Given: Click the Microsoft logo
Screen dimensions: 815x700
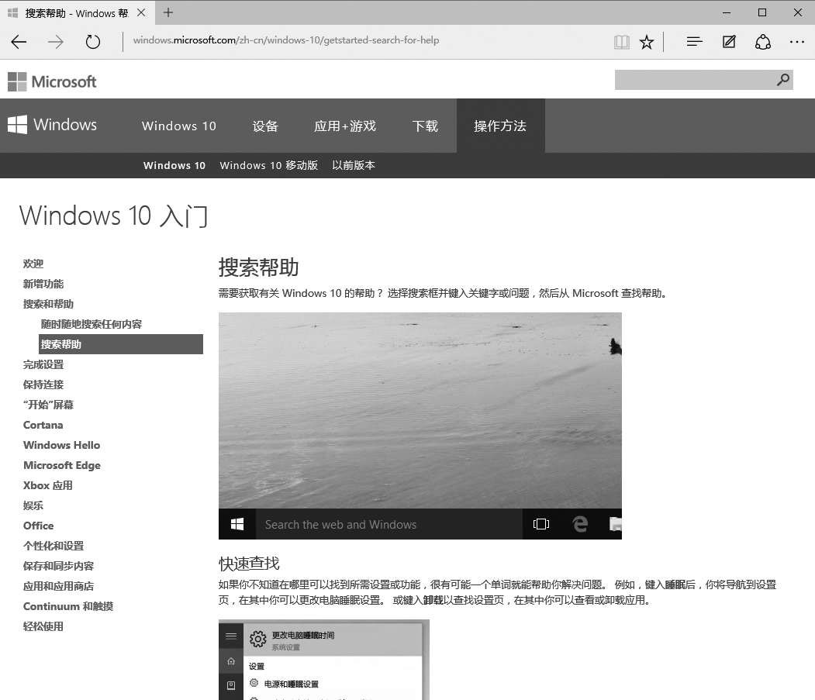Looking at the screenshot, I should pyautogui.click(x=52, y=81).
